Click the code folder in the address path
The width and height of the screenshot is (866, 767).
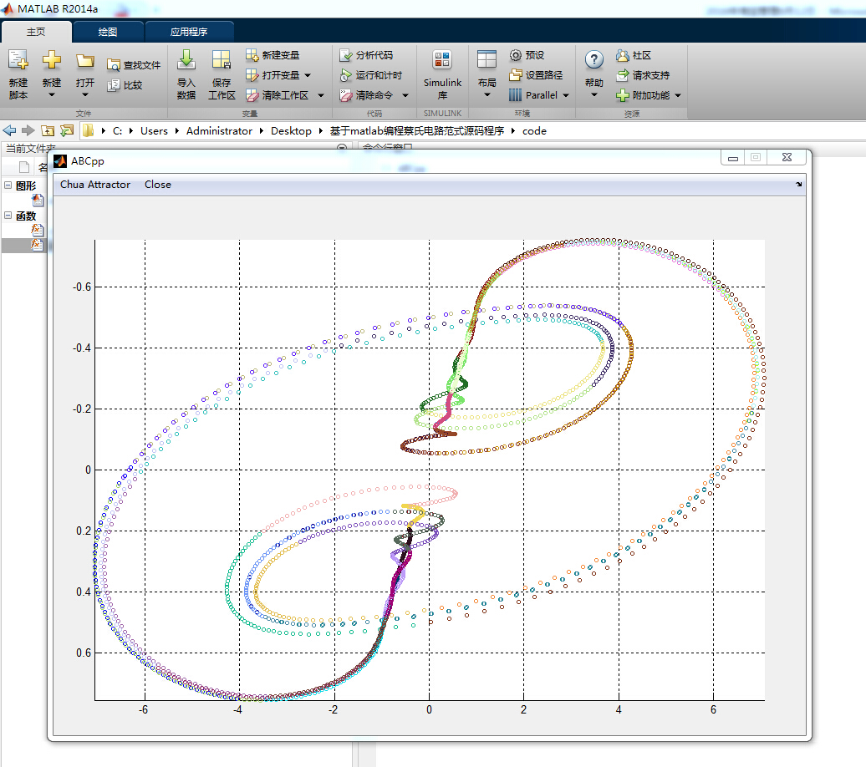(x=535, y=131)
